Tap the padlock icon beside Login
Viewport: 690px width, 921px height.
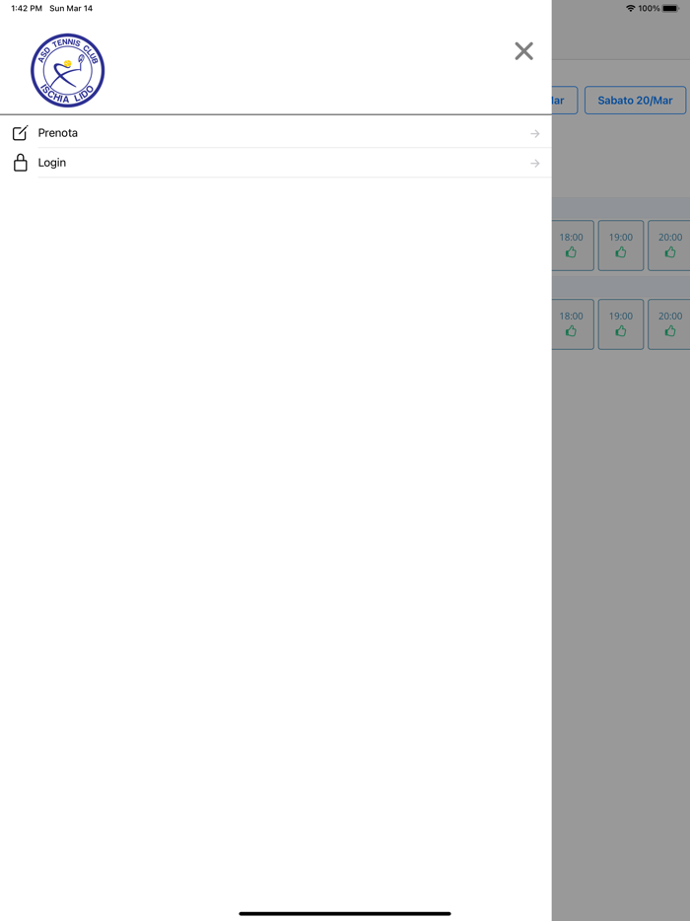point(21,163)
